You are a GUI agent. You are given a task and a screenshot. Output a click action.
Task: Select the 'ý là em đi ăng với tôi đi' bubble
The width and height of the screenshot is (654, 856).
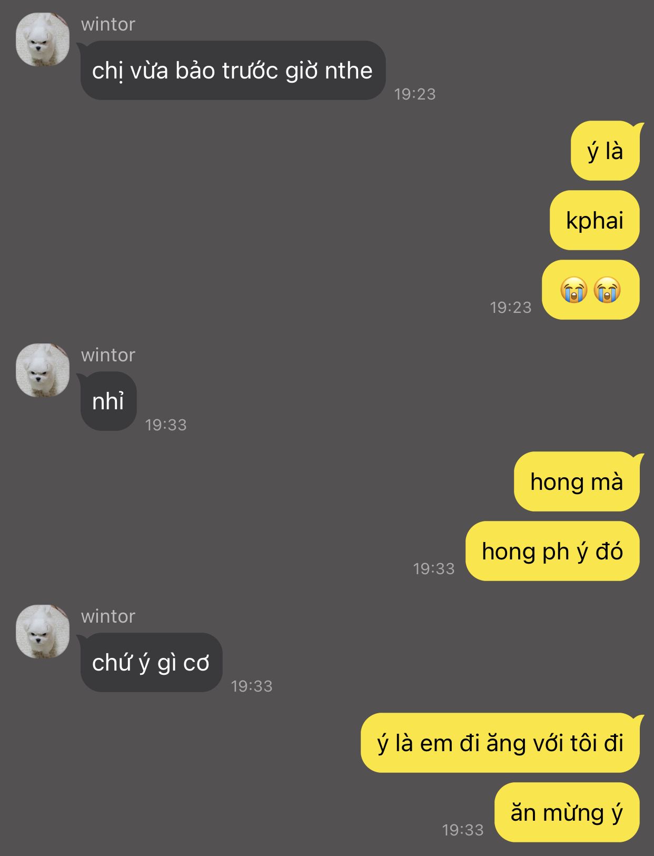(500, 743)
